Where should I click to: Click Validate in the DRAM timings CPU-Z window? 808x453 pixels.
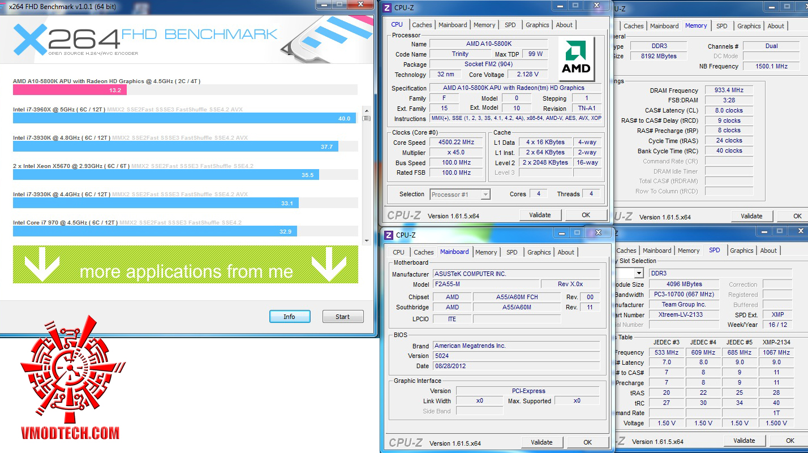[x=751, y=216]
